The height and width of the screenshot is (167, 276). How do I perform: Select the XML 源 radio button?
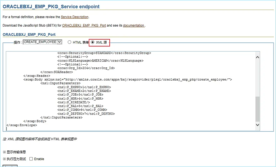tap(93, 42)
